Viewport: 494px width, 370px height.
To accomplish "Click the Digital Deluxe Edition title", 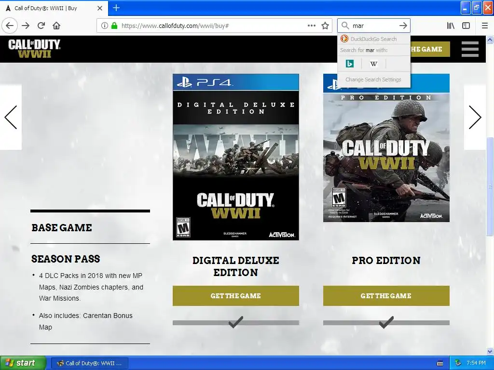I will pos(235,266).
